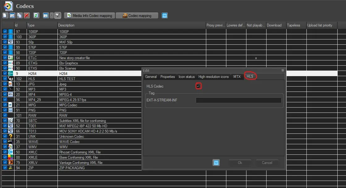Click the Edit codec toolbar icon
Viewport: 346px width, 188px height.
12,15
